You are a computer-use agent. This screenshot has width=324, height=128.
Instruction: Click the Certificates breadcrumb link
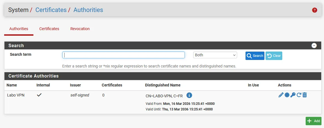coord(51,10)
